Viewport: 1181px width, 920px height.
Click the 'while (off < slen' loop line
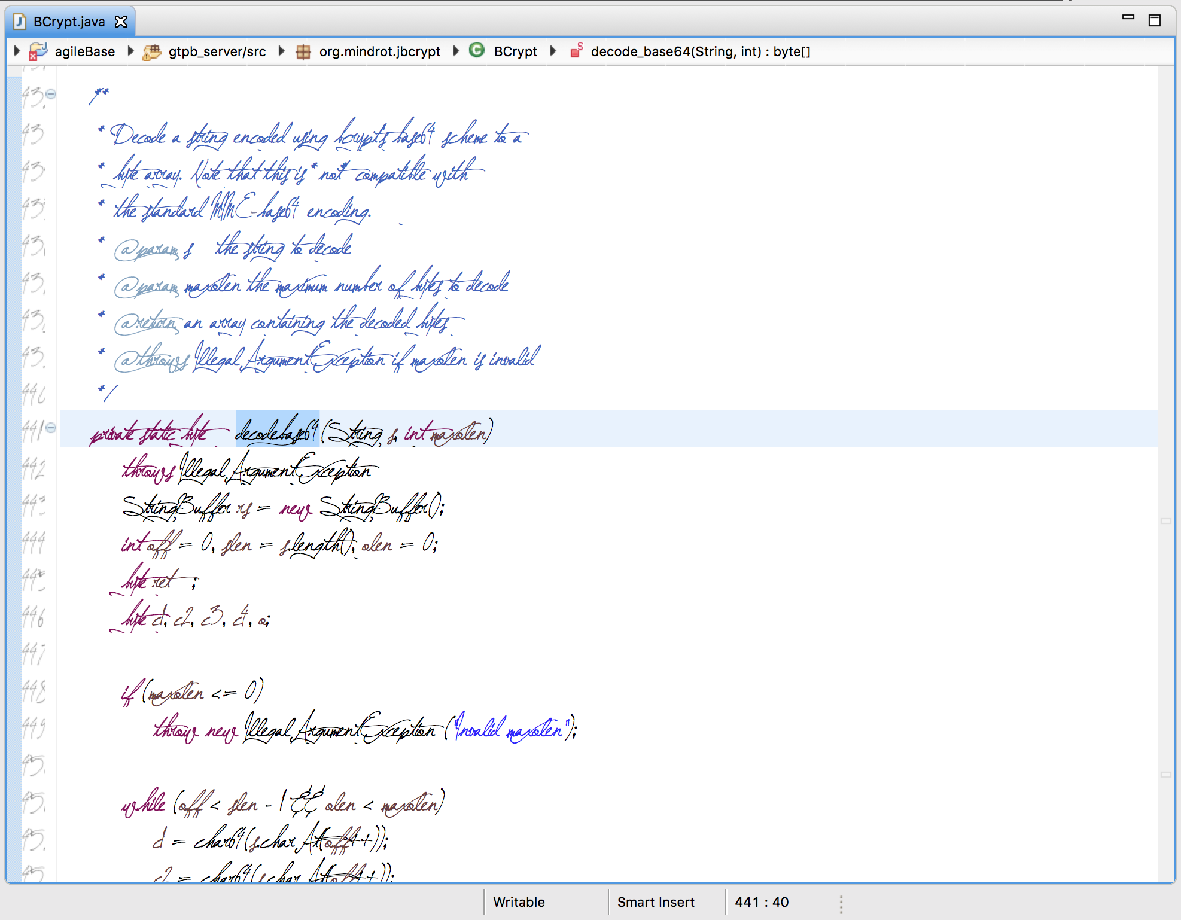click(x=283, y=802)
